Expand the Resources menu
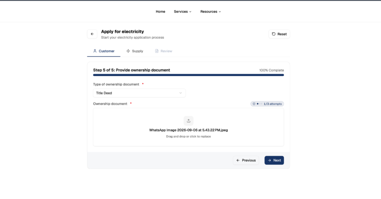This screenshot has width=381, height=199. [x=211, y=12]
